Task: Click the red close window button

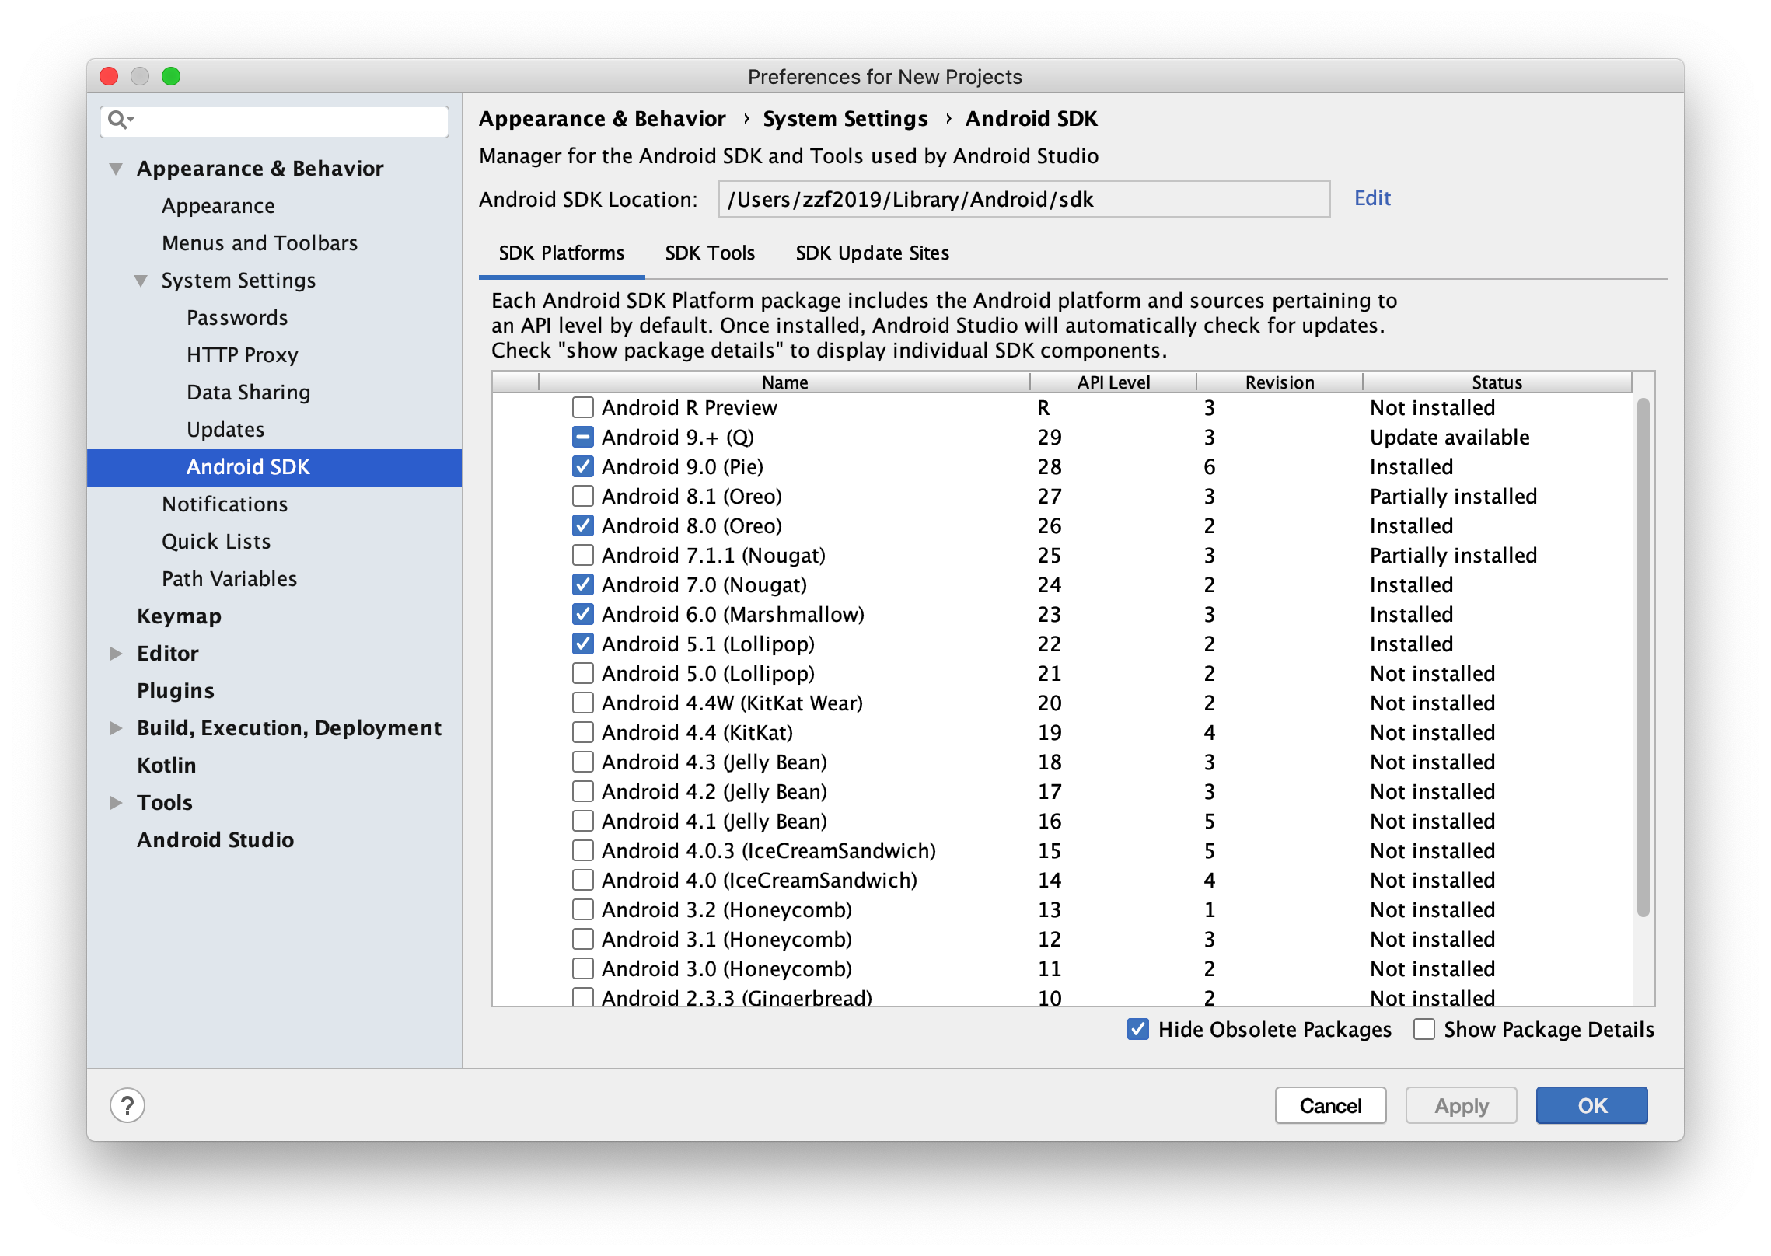Action: 109,76
